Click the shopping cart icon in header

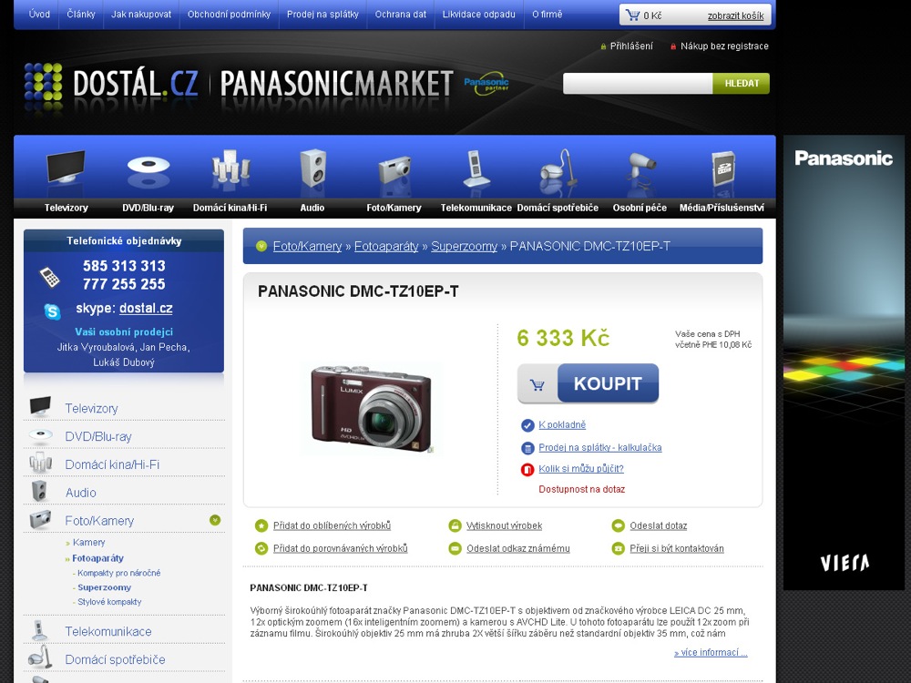[632, 15]
